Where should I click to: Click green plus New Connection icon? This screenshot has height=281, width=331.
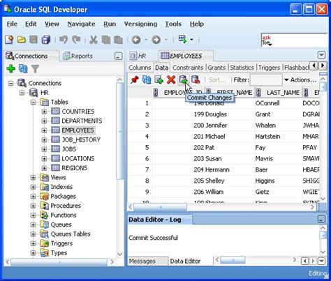click(10, 68)
